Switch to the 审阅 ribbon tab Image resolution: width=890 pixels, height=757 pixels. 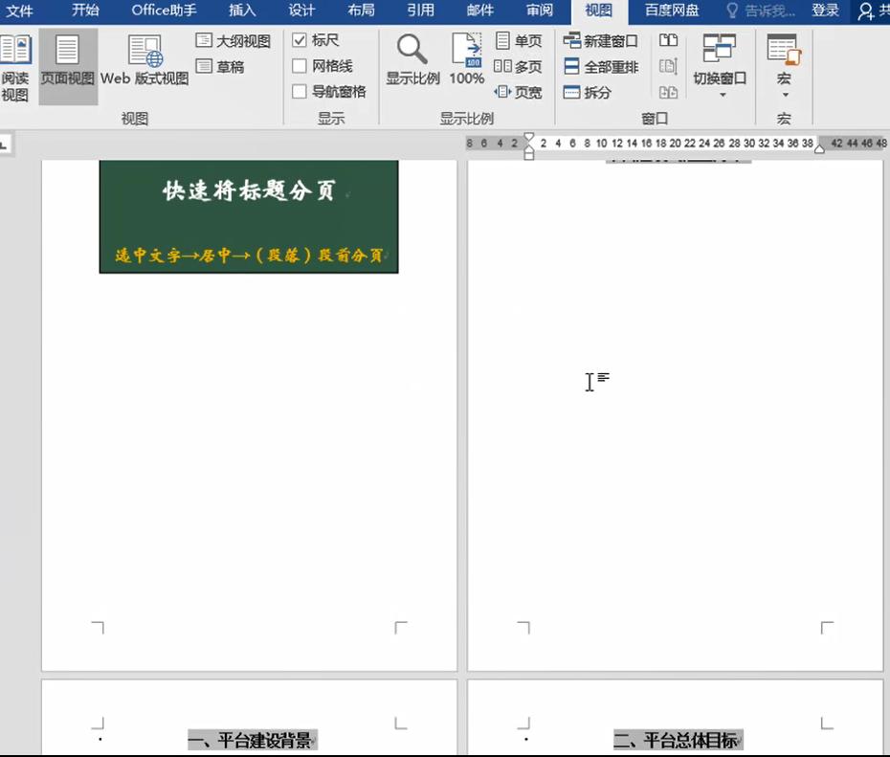click(539, 11)
